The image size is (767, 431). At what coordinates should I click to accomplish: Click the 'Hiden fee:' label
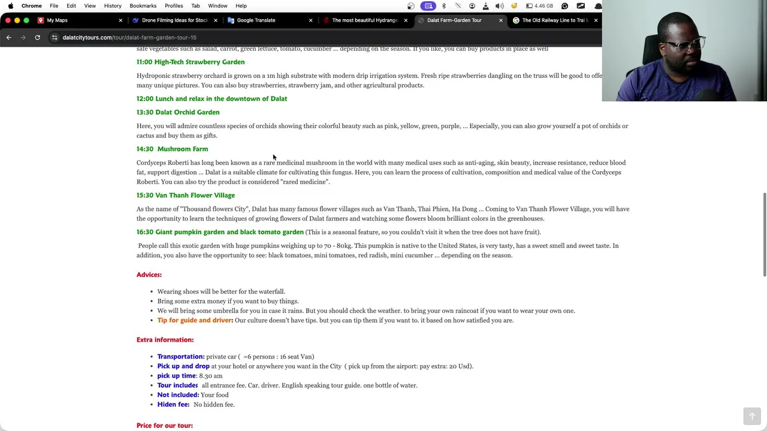click(x=173, y=405)
